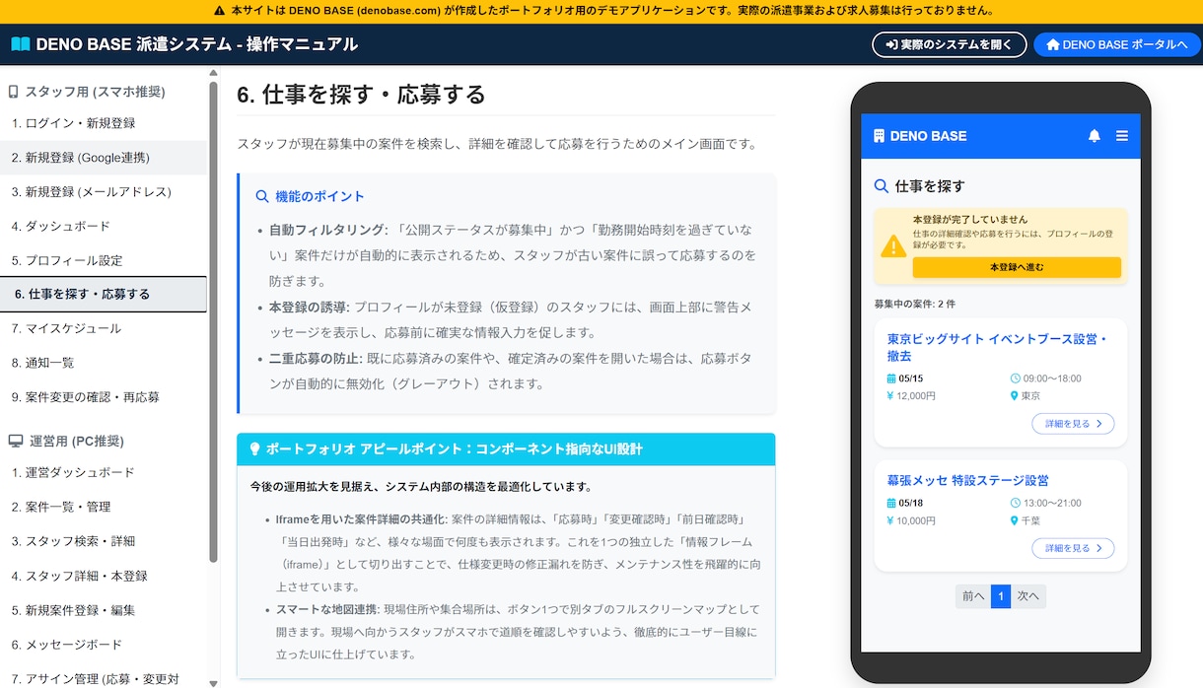Viewport: 1203px width, 688px height.
Task: Click the magnifier icon beside 機能のポイント
Action: 262,196
